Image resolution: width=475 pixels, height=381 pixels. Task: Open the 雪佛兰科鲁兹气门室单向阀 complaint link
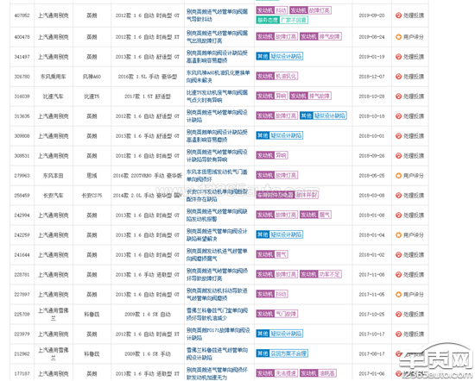(x=217, y=314)
